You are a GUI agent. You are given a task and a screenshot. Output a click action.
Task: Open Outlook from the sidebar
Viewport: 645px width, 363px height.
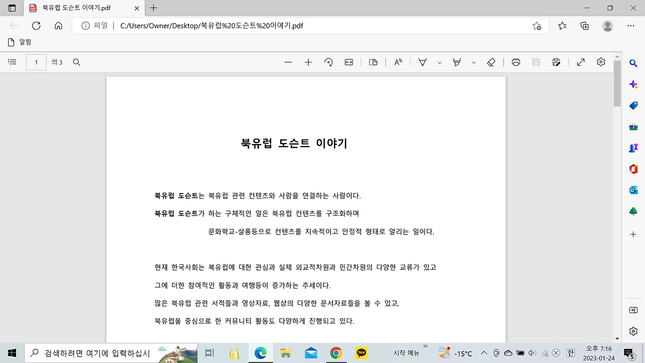(633, 190)
